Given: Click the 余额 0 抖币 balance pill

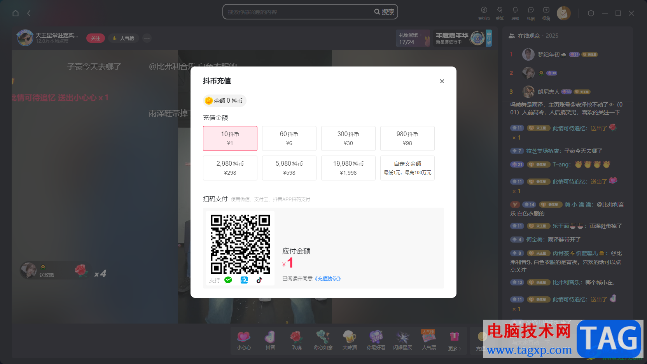Looking at the screenshot, I should tap(224, 101).
